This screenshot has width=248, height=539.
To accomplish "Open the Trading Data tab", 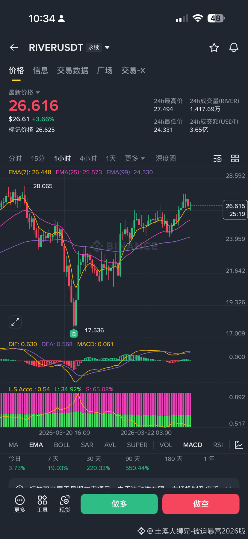I will (x=72, y=70).
